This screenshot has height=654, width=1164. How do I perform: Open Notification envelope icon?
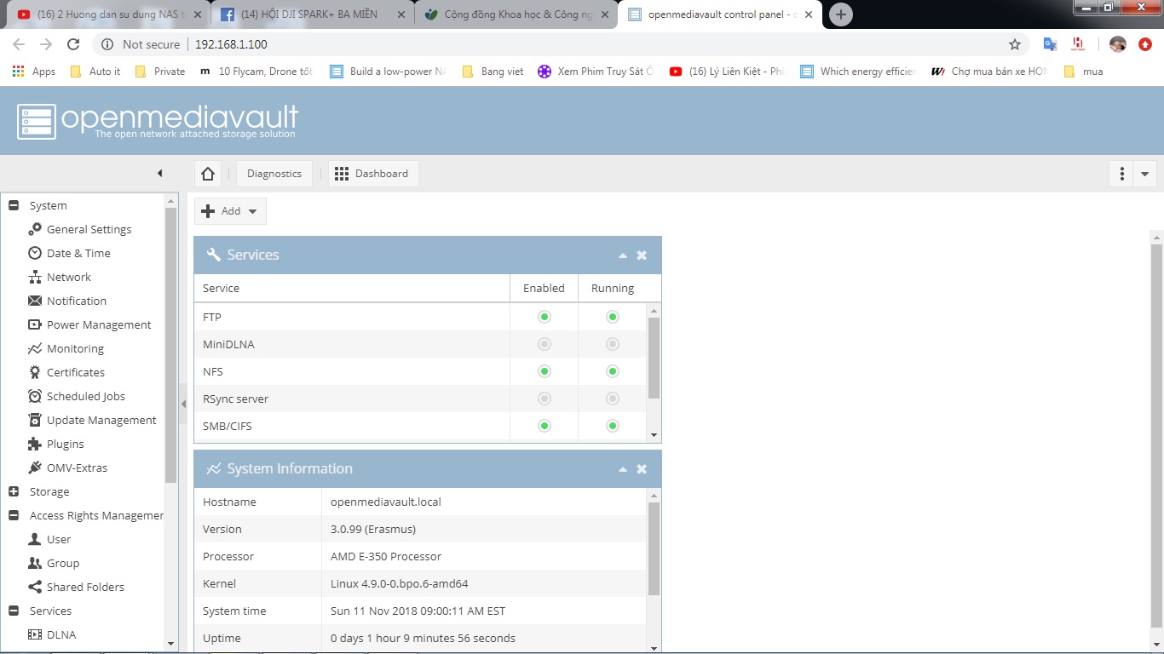35,301
